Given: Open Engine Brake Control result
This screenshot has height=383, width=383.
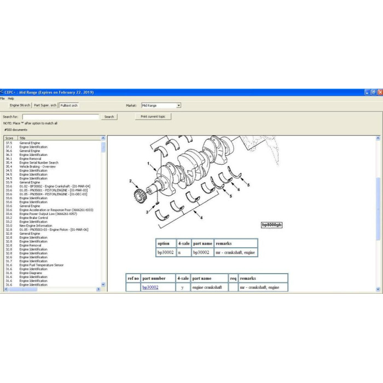Looking at the screenshot, I should [53, 218].
